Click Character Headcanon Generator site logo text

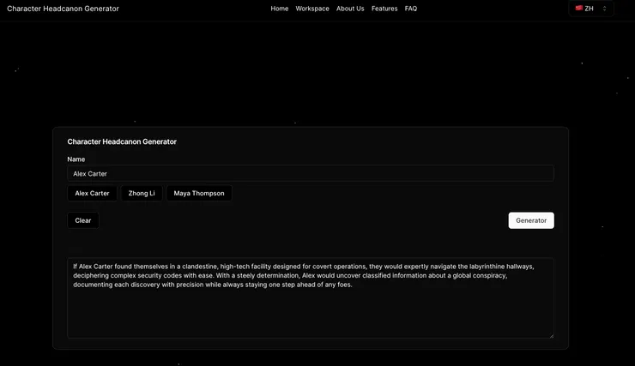click(63, 9)
